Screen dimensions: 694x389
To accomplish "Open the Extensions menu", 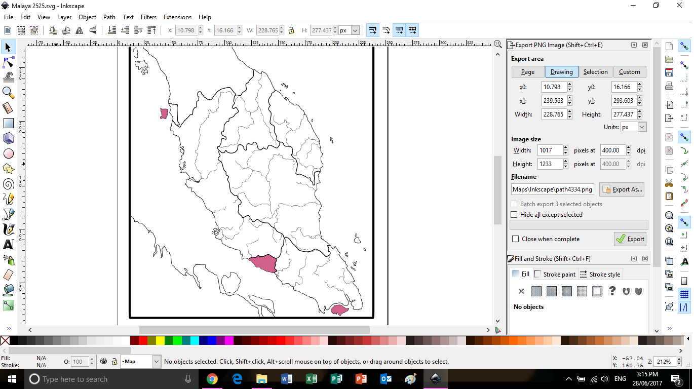I will pyautogui.click(x=177, y=17).
